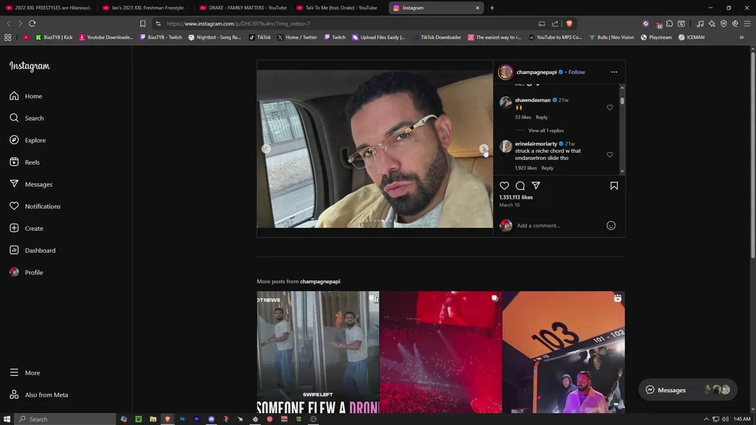Reload the page
This screenshot has height=425, width=756.
click(32, 24)
